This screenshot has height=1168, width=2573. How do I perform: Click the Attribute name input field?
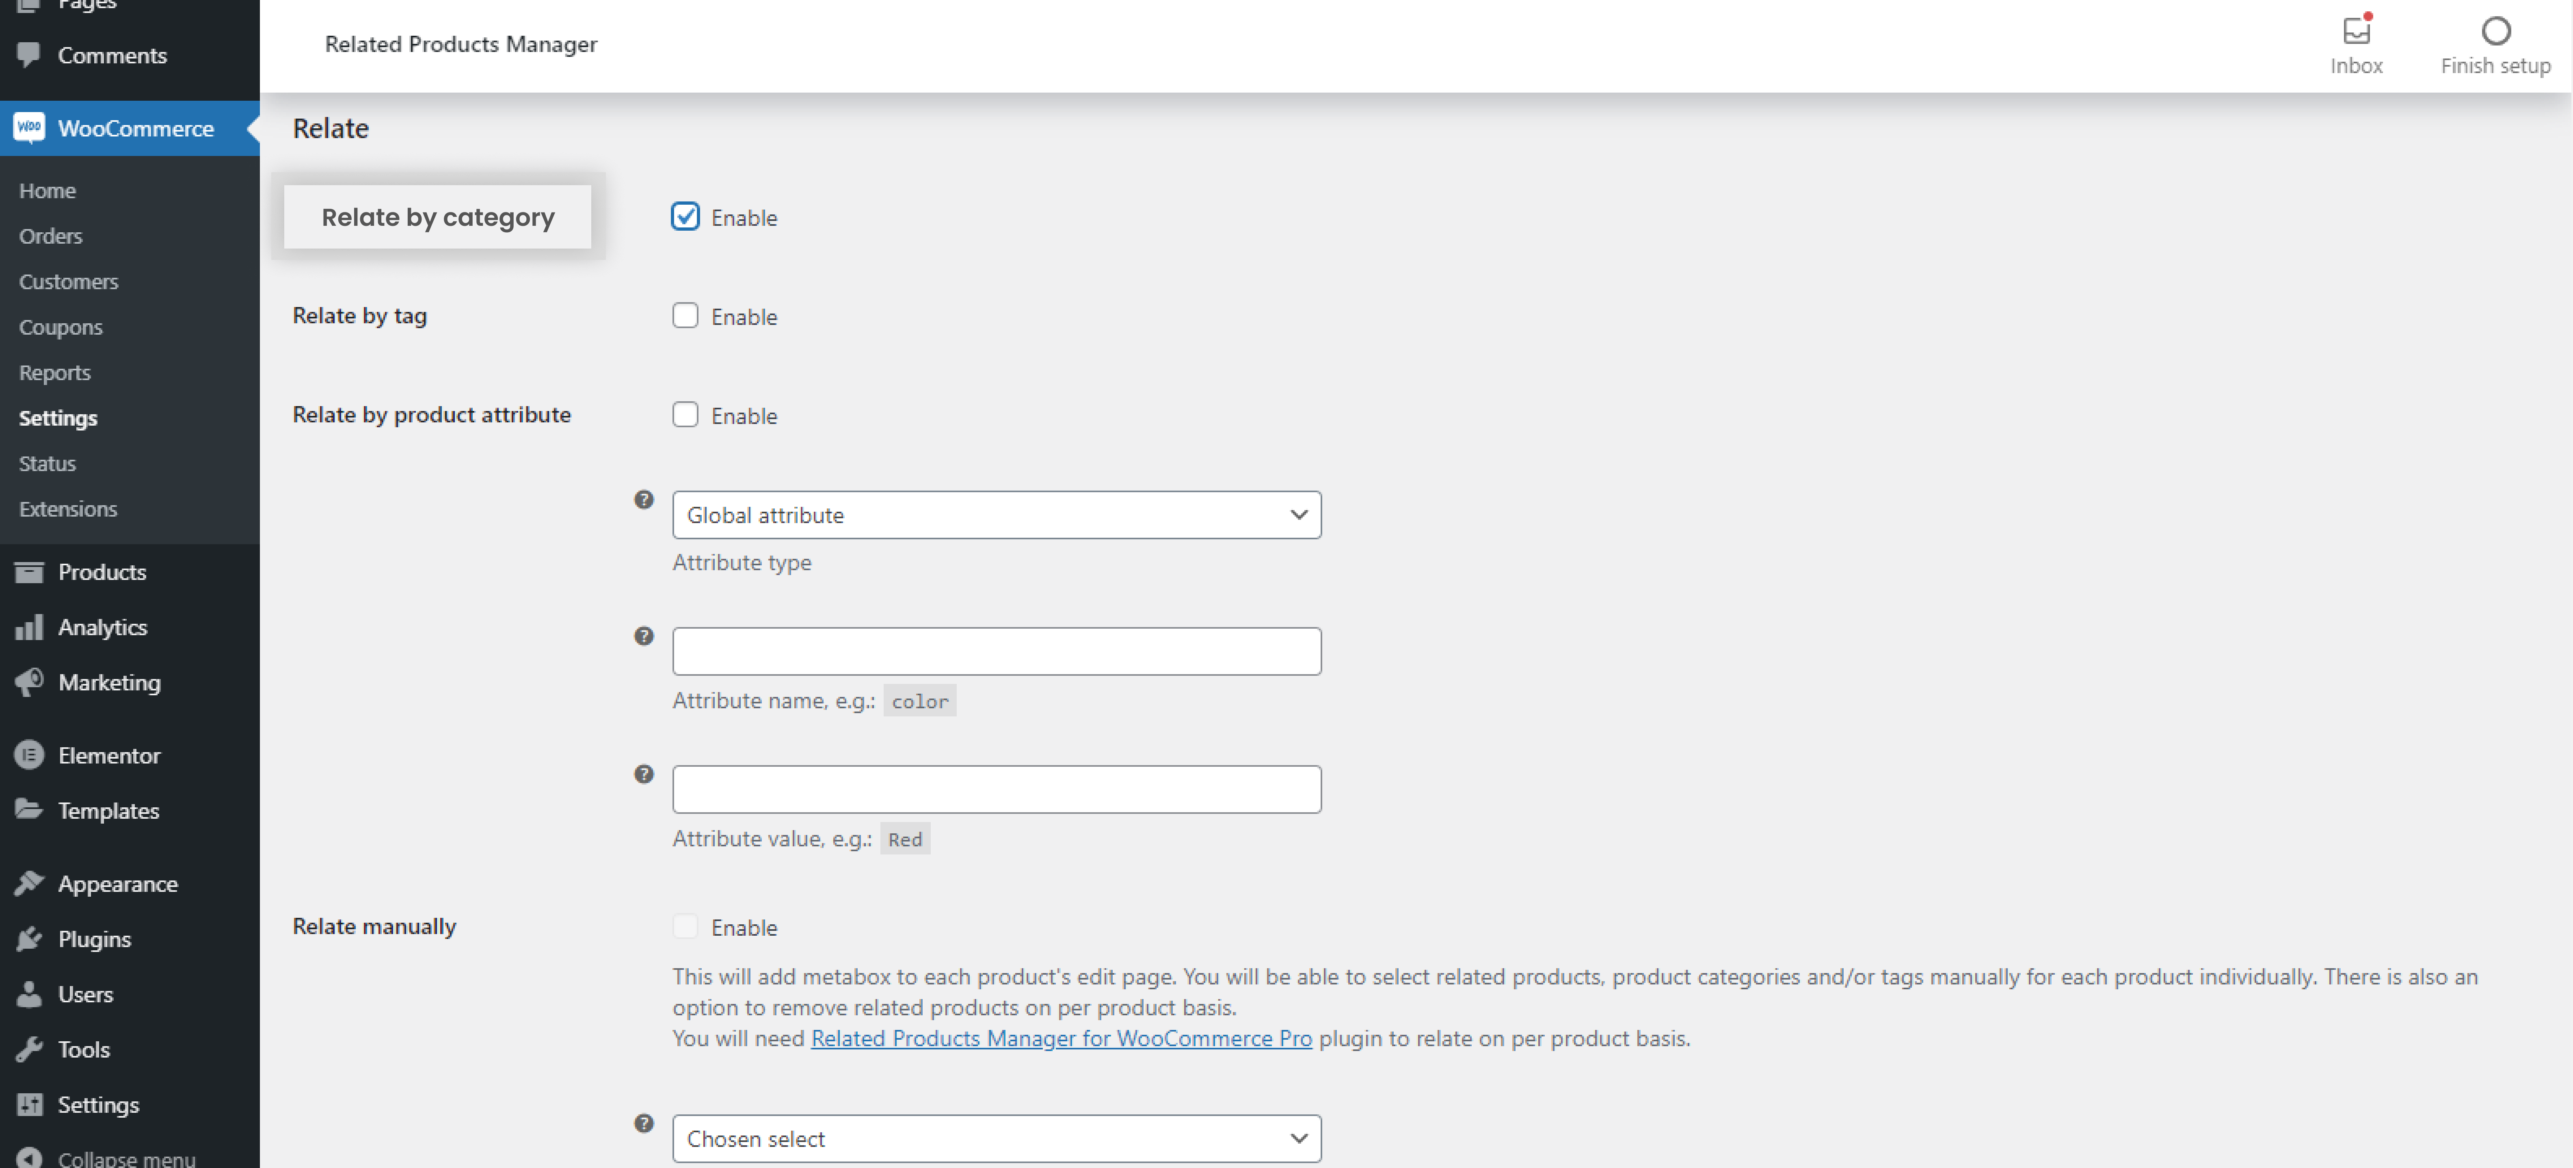(997, 651)
